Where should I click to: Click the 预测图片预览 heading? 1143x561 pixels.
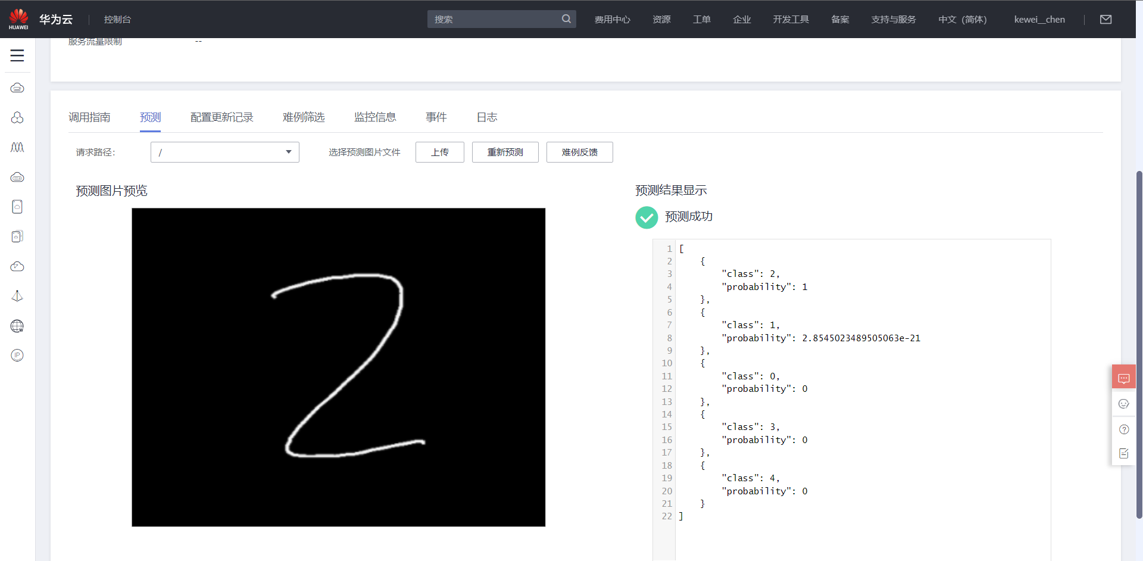pos(111,191)
